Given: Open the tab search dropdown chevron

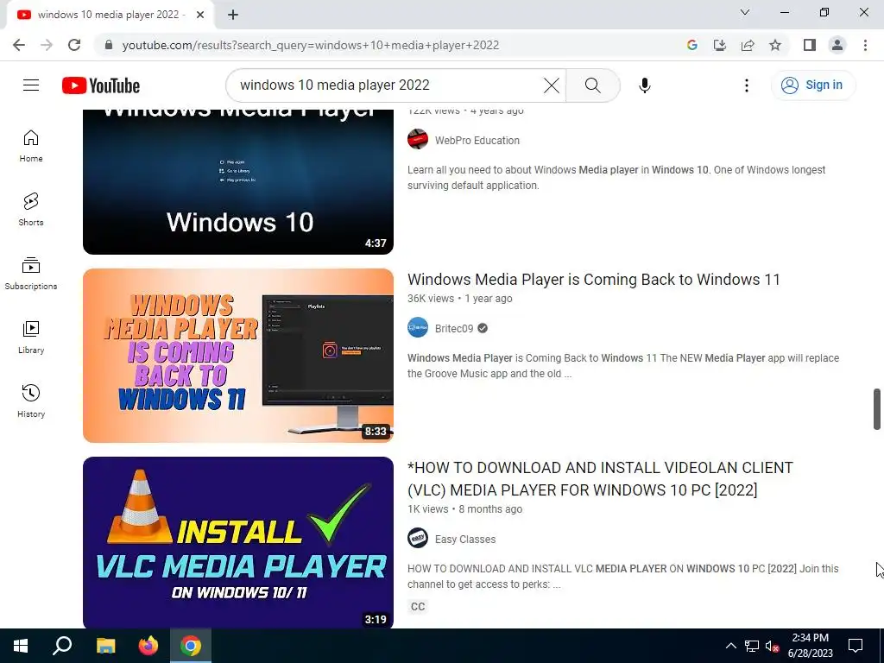Looking at the screenshot, I should coord(745,12).
